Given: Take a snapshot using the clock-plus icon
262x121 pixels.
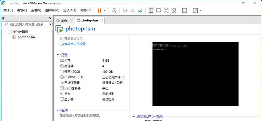Looking at the screenshot, I should [125, 11].
